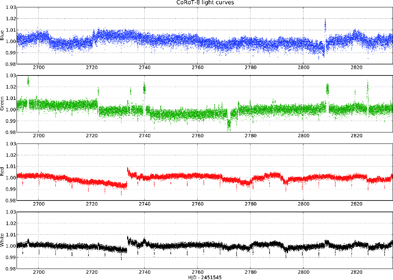The height and width of the screenshot is (280, 393).
Task: Click the blue curve spike near 2808
Action: pos(325,26)
